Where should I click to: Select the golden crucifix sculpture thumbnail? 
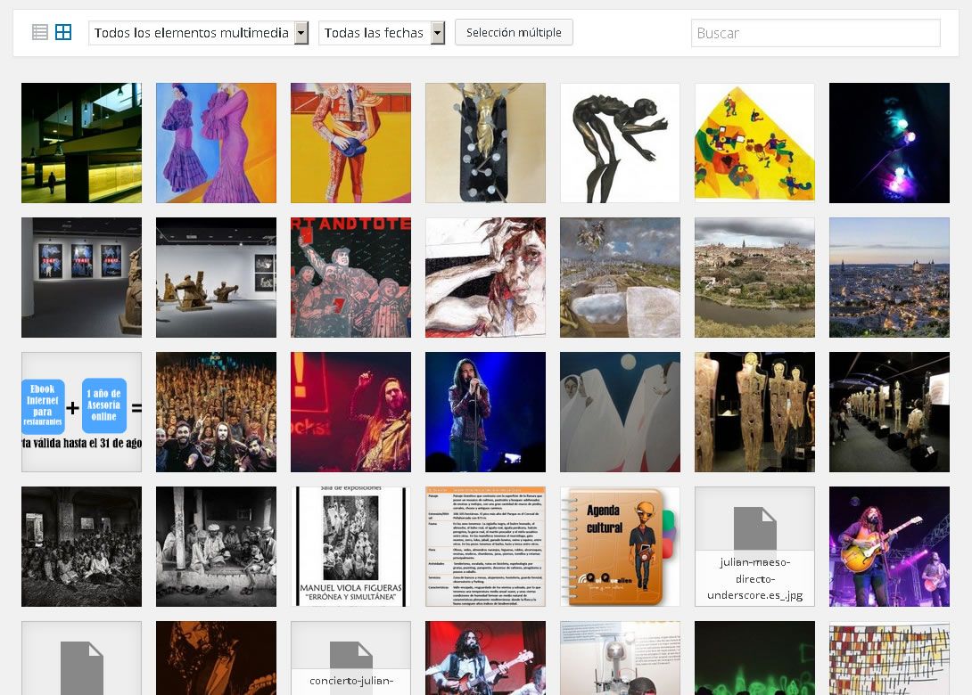[485, 143]
